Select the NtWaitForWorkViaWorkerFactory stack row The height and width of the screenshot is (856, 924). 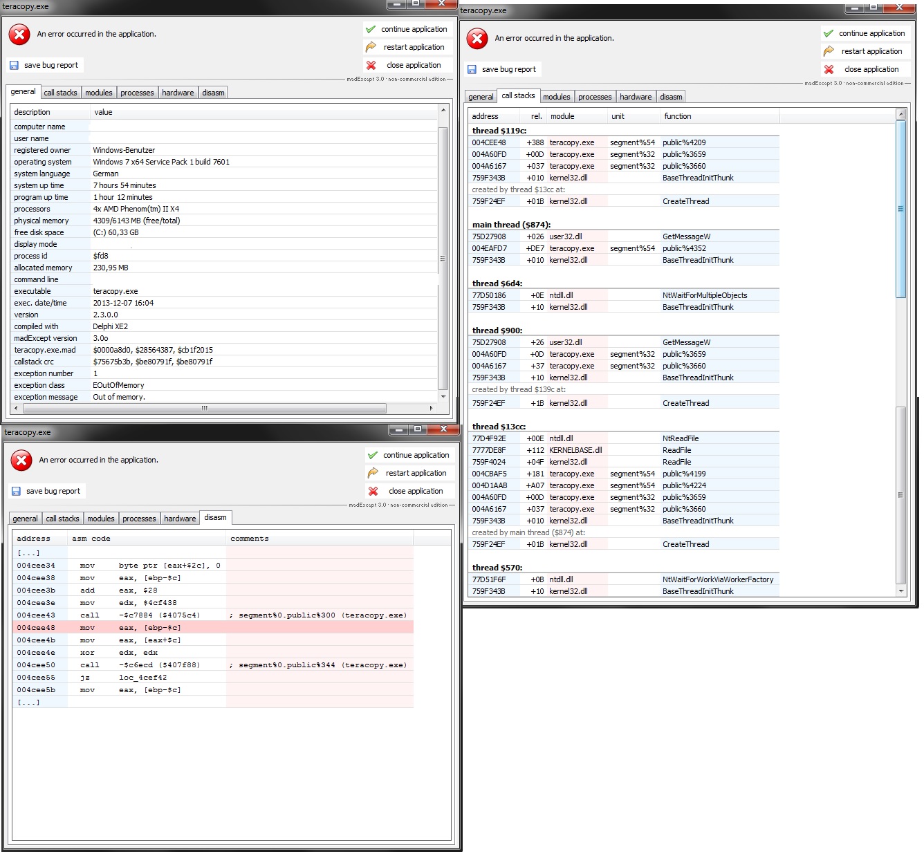(x=624, y=579)
